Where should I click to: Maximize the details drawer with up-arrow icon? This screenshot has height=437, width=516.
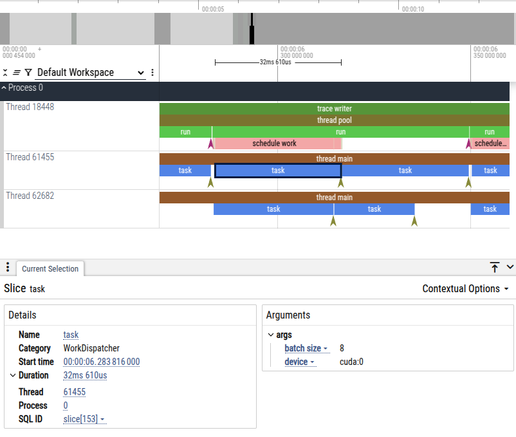click(x=494, y=267)
